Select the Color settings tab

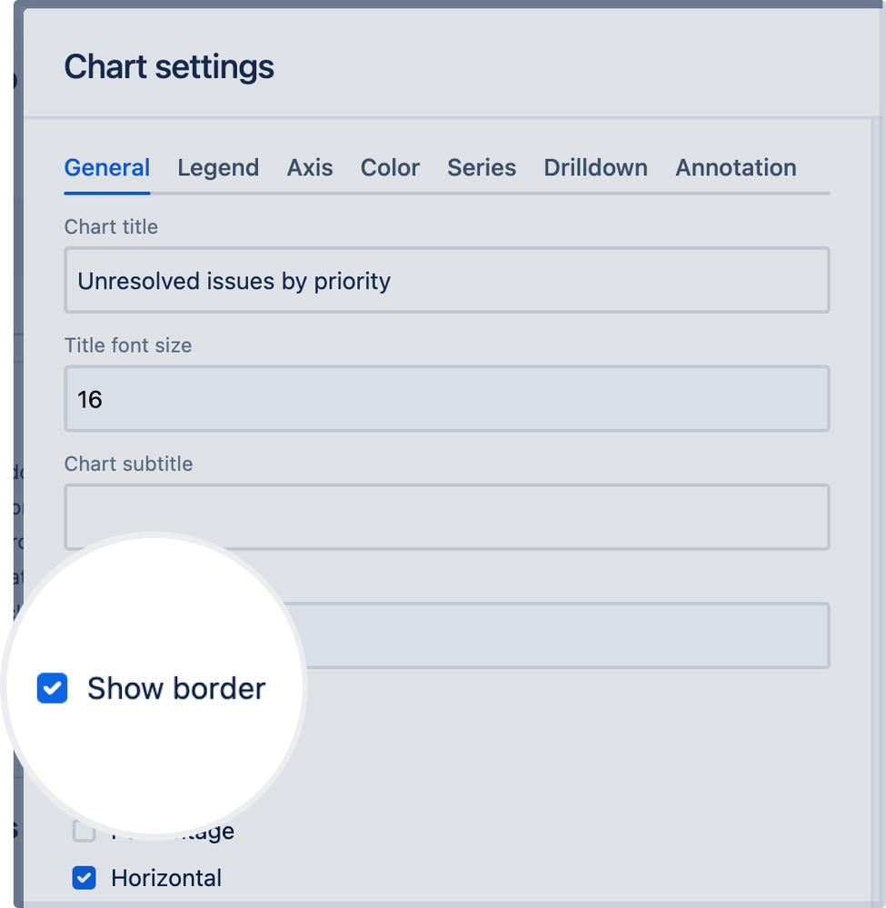tap(390, 167)
